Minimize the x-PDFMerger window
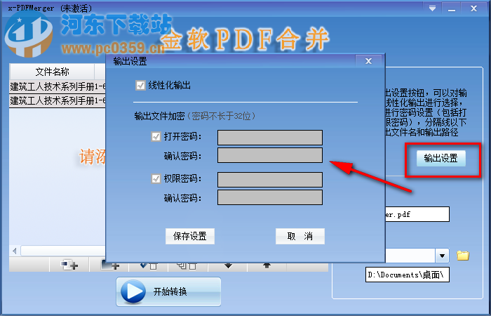Image resolution: width=491 pixels, height=316 pixels. pos(452,8)
